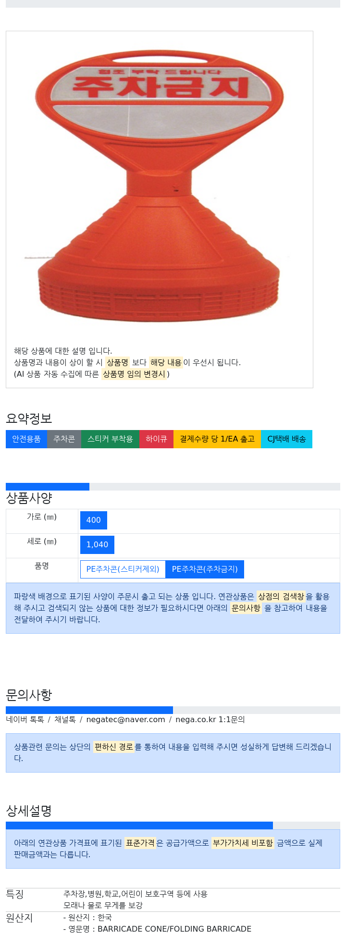
Task: Click the highlighted 부가가치세 비포함 text
Action: [x=243, y=843]
